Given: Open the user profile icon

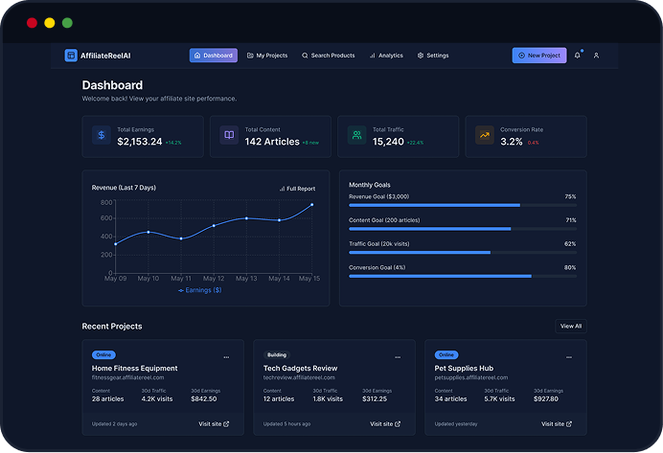Looking at the screenshot, I should (x=596, y=56).
